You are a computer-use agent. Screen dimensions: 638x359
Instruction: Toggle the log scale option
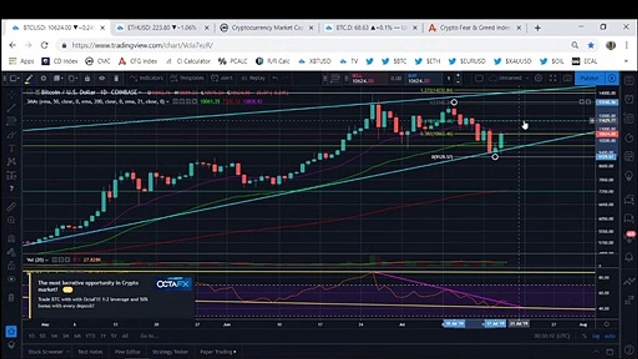[x=596, y=336]
